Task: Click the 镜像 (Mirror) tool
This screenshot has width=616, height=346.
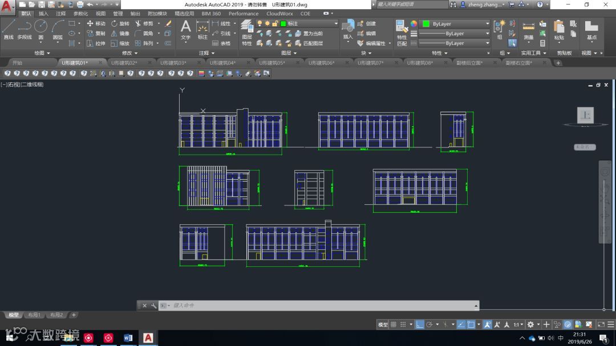Action: pos(120,34)
